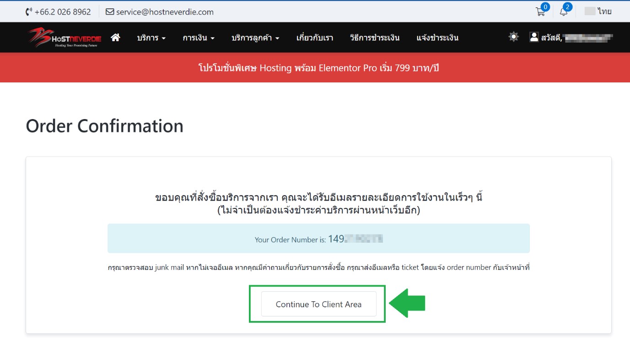Click the envelope email icon
This screenshot has width=630, height=359.
[x=110, y=12]
